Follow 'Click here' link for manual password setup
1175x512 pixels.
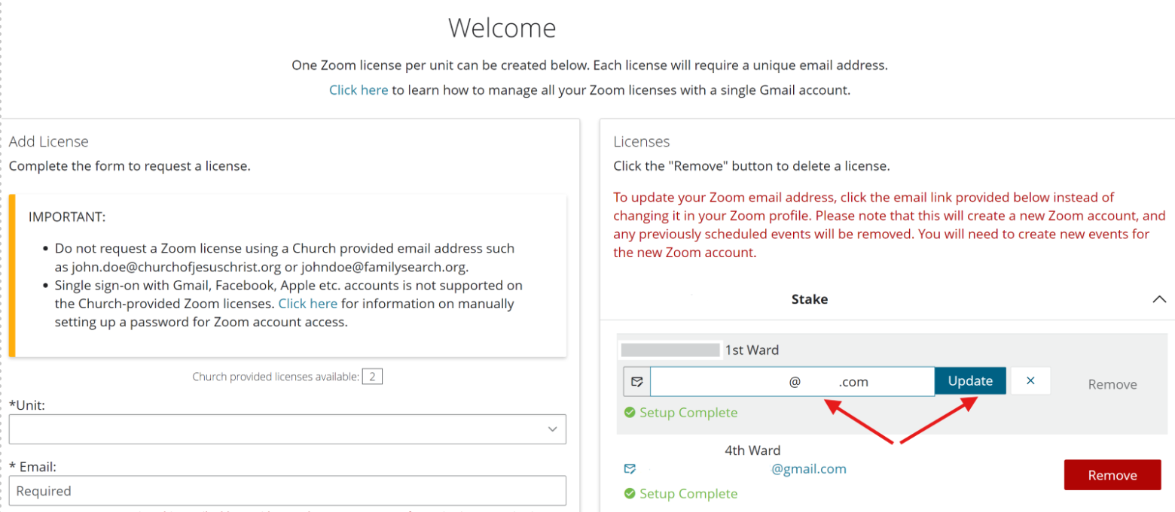(307, 304)
